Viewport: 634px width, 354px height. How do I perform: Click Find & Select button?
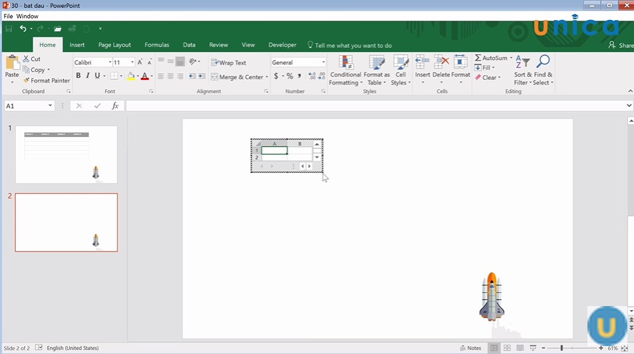[x=543, y=71]
